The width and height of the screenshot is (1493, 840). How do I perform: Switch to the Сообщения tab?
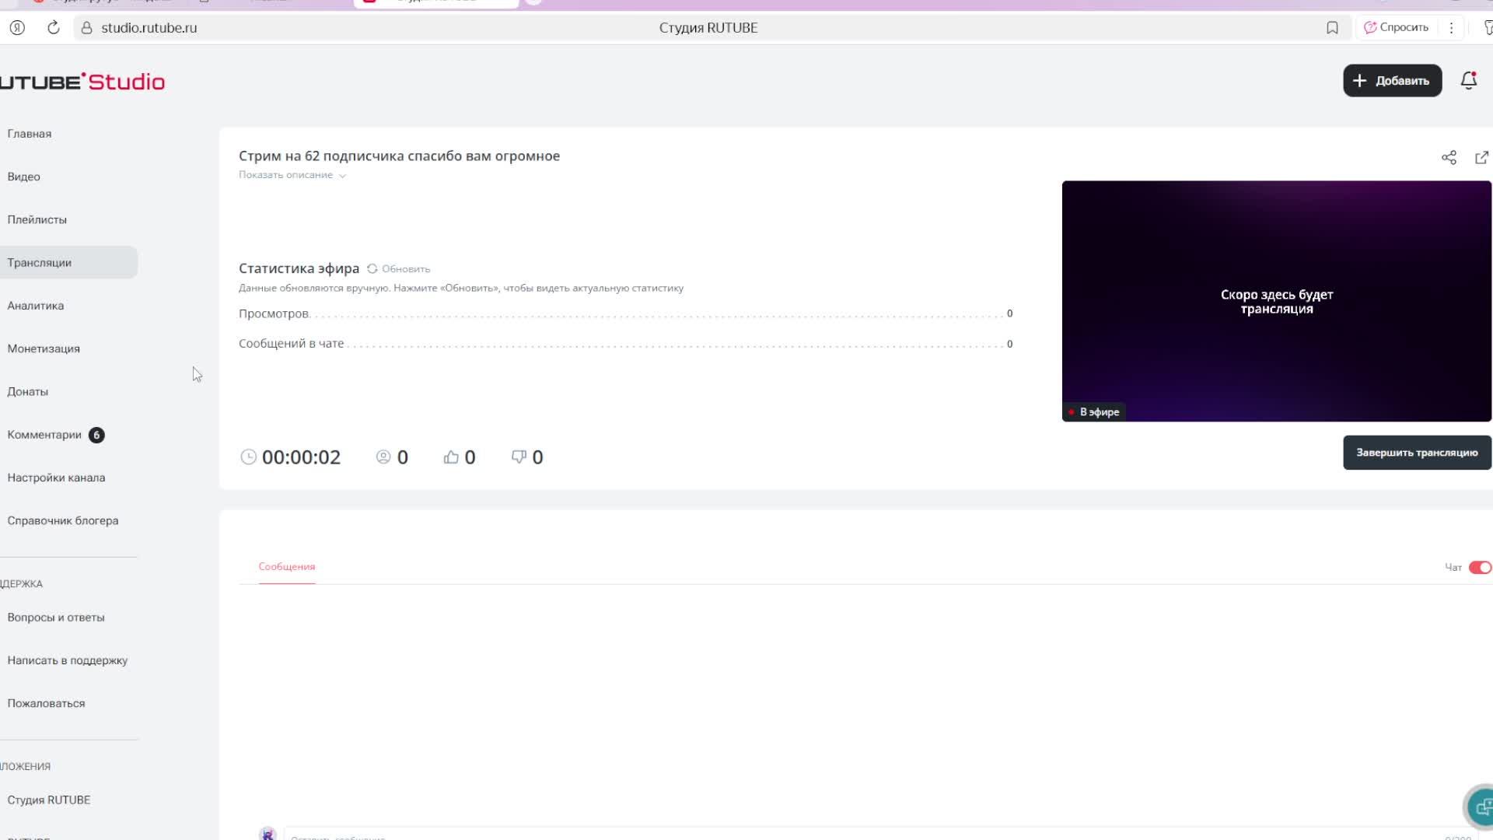click(x=287, y=567)
